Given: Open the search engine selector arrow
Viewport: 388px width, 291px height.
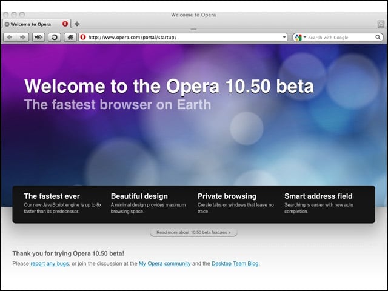Looking at the screenshot, I should coord(304,37).
